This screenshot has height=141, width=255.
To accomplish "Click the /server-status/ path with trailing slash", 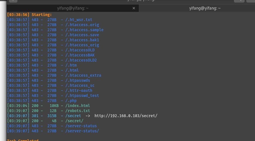I will [x=82, y=131].
